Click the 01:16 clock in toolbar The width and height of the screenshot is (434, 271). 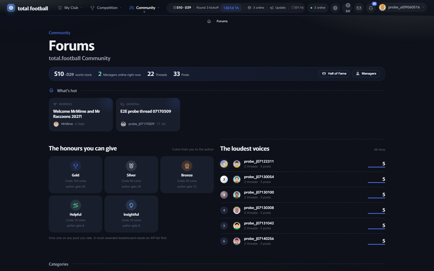[x=297, y=8]
